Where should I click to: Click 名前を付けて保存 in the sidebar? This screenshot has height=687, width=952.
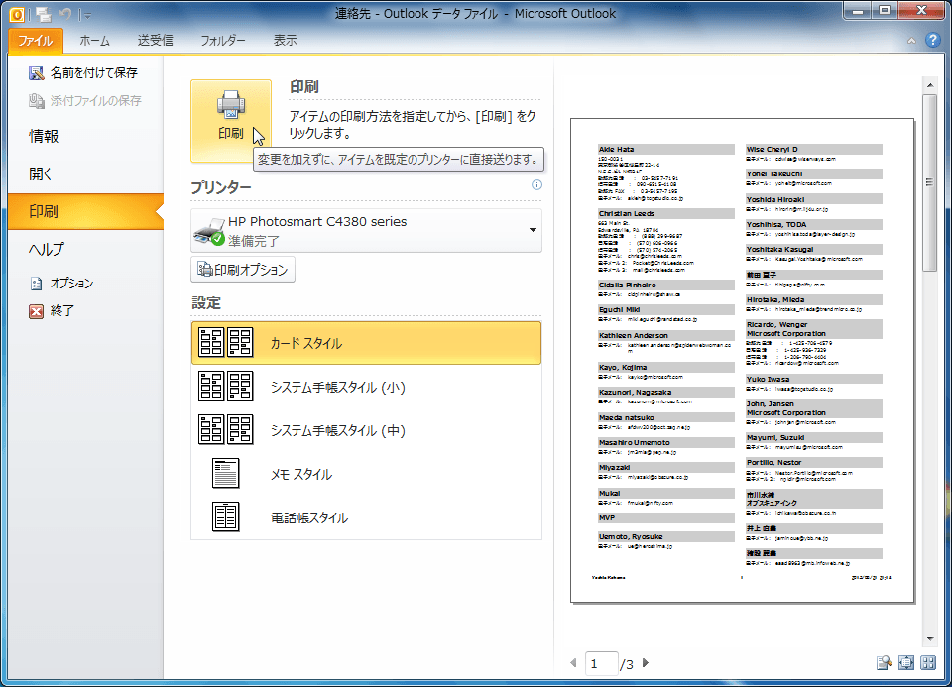pos(85,73)
